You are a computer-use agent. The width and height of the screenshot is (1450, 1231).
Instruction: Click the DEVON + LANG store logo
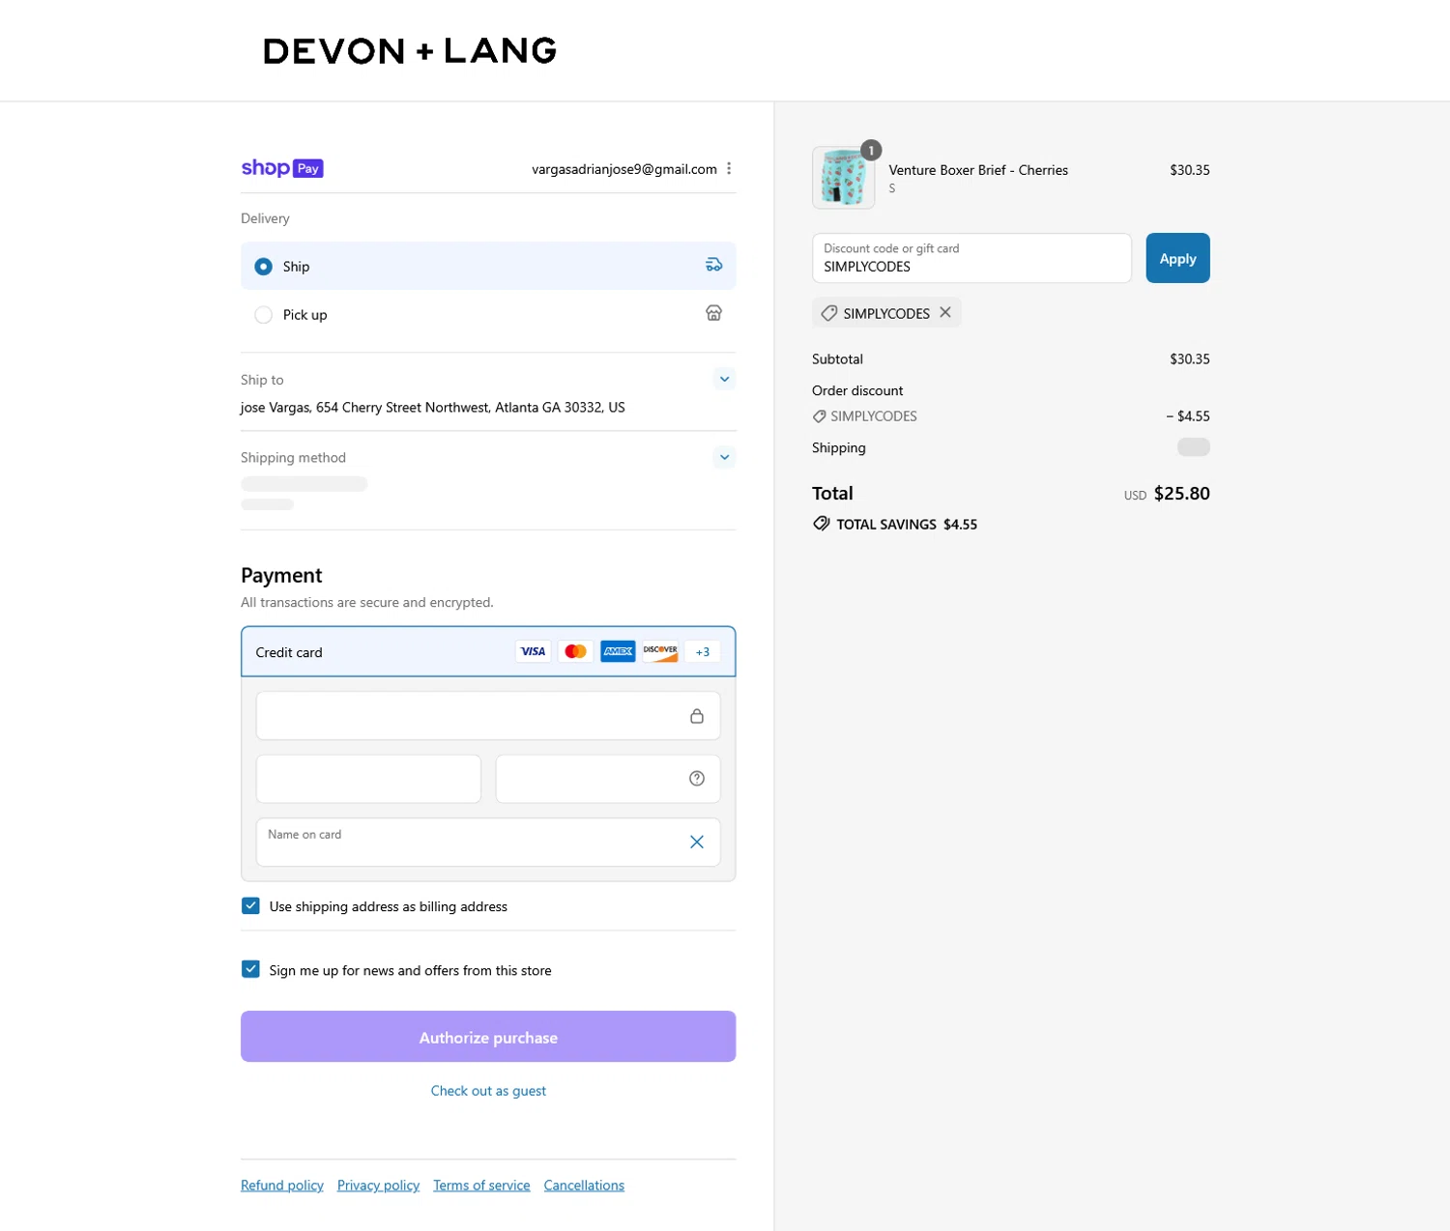(410, 51)
